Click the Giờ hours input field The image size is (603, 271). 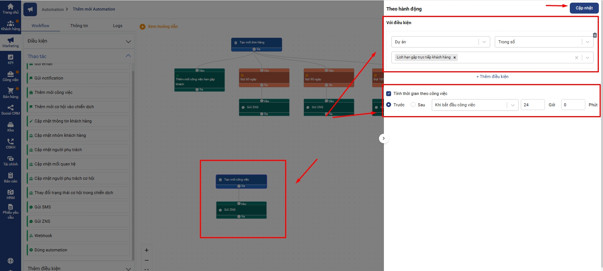pos(532,105)
